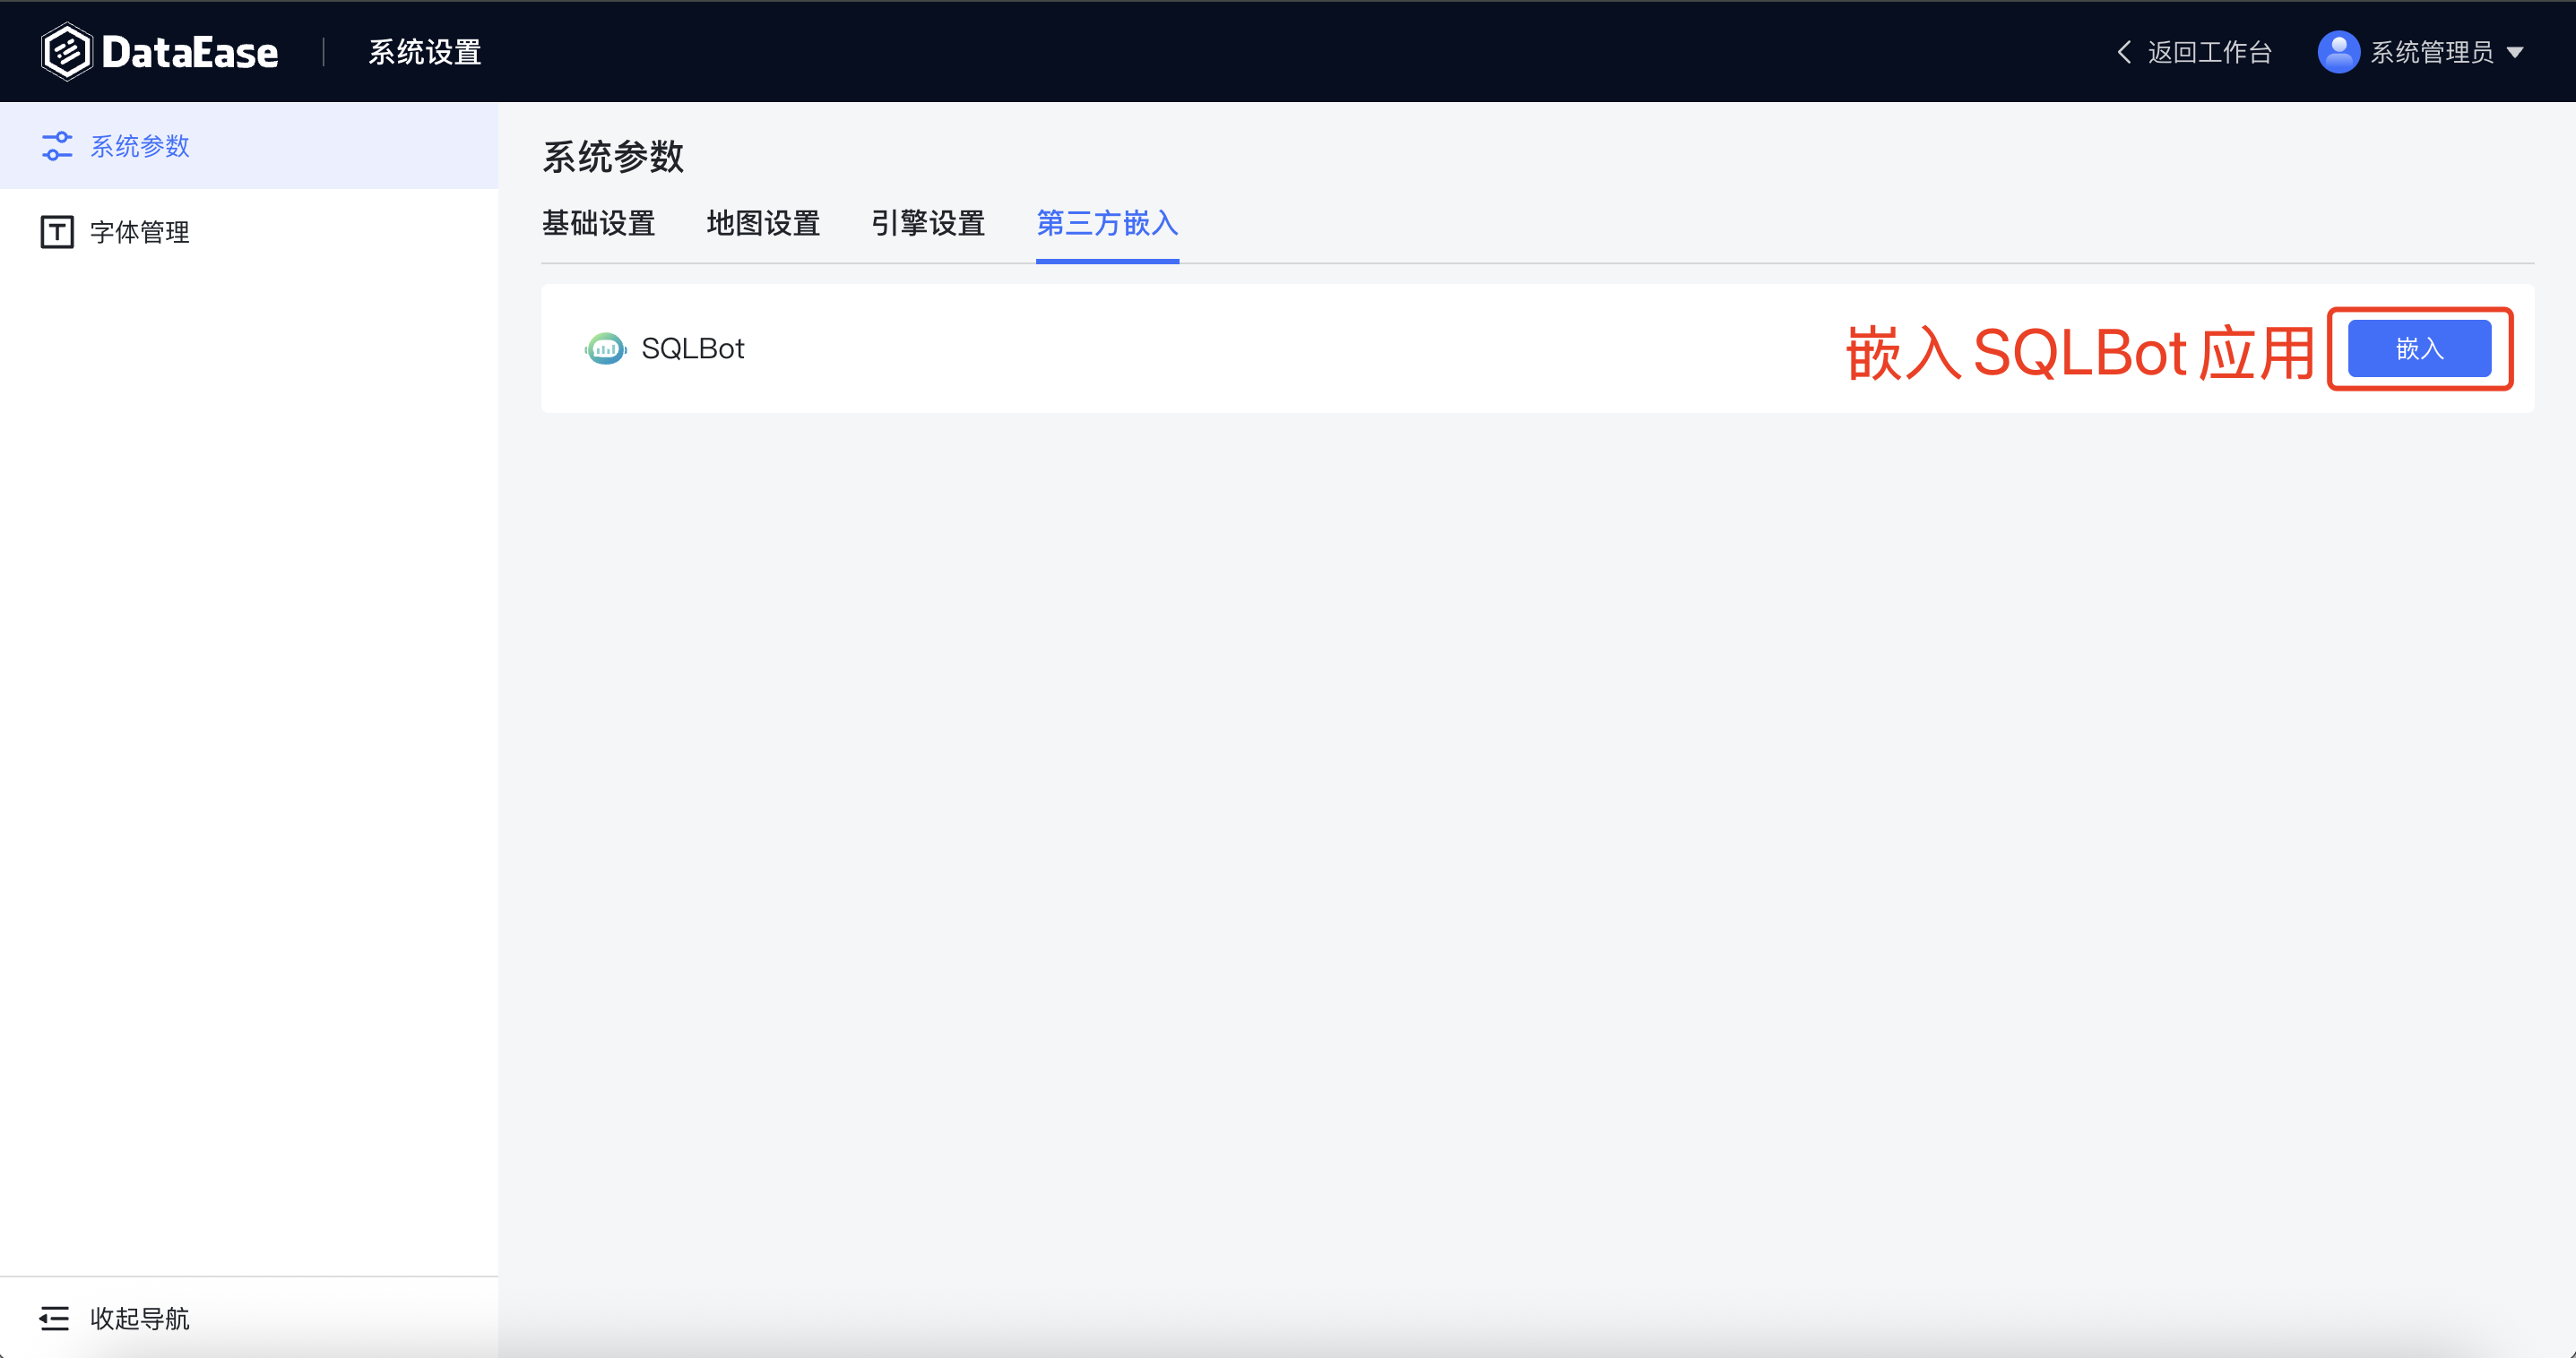
Task: Click the DataEase hexagon logo icon
Action: coord(66,52)
